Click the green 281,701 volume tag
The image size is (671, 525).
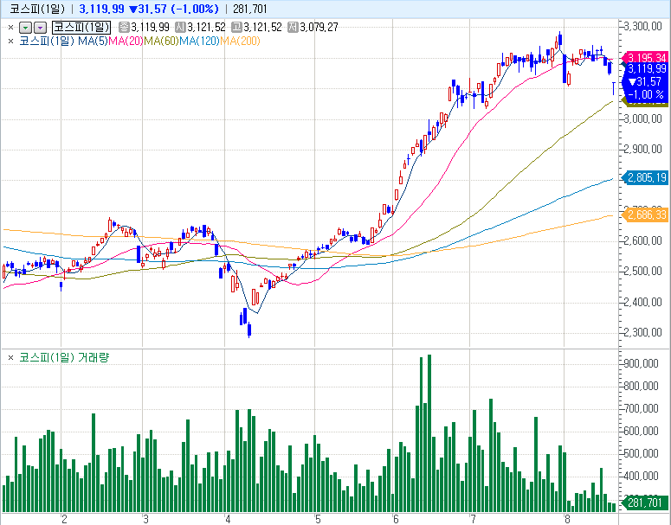point(645,503)
